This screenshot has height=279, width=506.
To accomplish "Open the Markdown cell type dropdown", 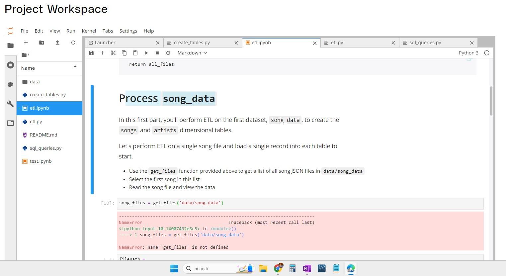I will pyautogui.click(x=192, y=52).
